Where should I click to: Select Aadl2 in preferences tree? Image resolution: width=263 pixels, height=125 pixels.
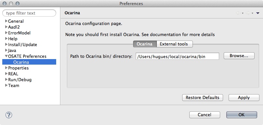point(14,27)
